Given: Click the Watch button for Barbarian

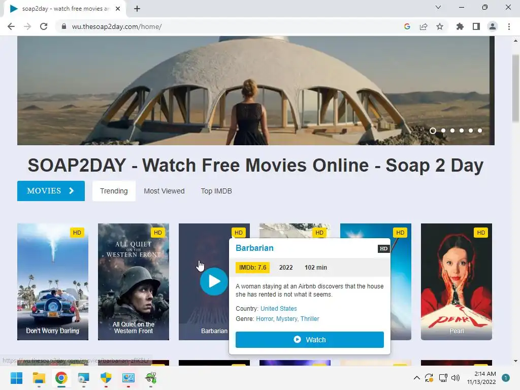Looking at the screenshot, I should 310,340.
